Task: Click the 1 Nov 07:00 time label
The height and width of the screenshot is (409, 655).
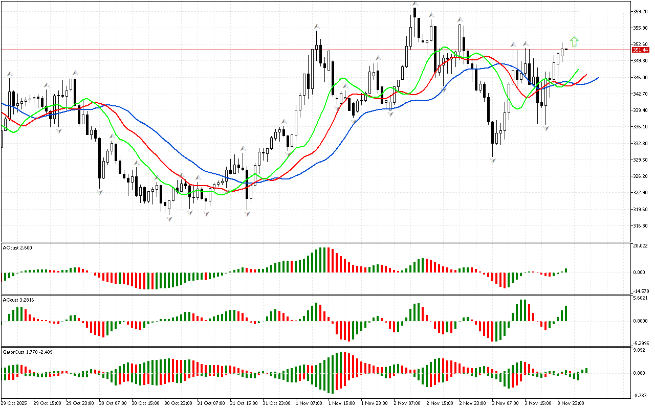Action: (x=310, y=403)
